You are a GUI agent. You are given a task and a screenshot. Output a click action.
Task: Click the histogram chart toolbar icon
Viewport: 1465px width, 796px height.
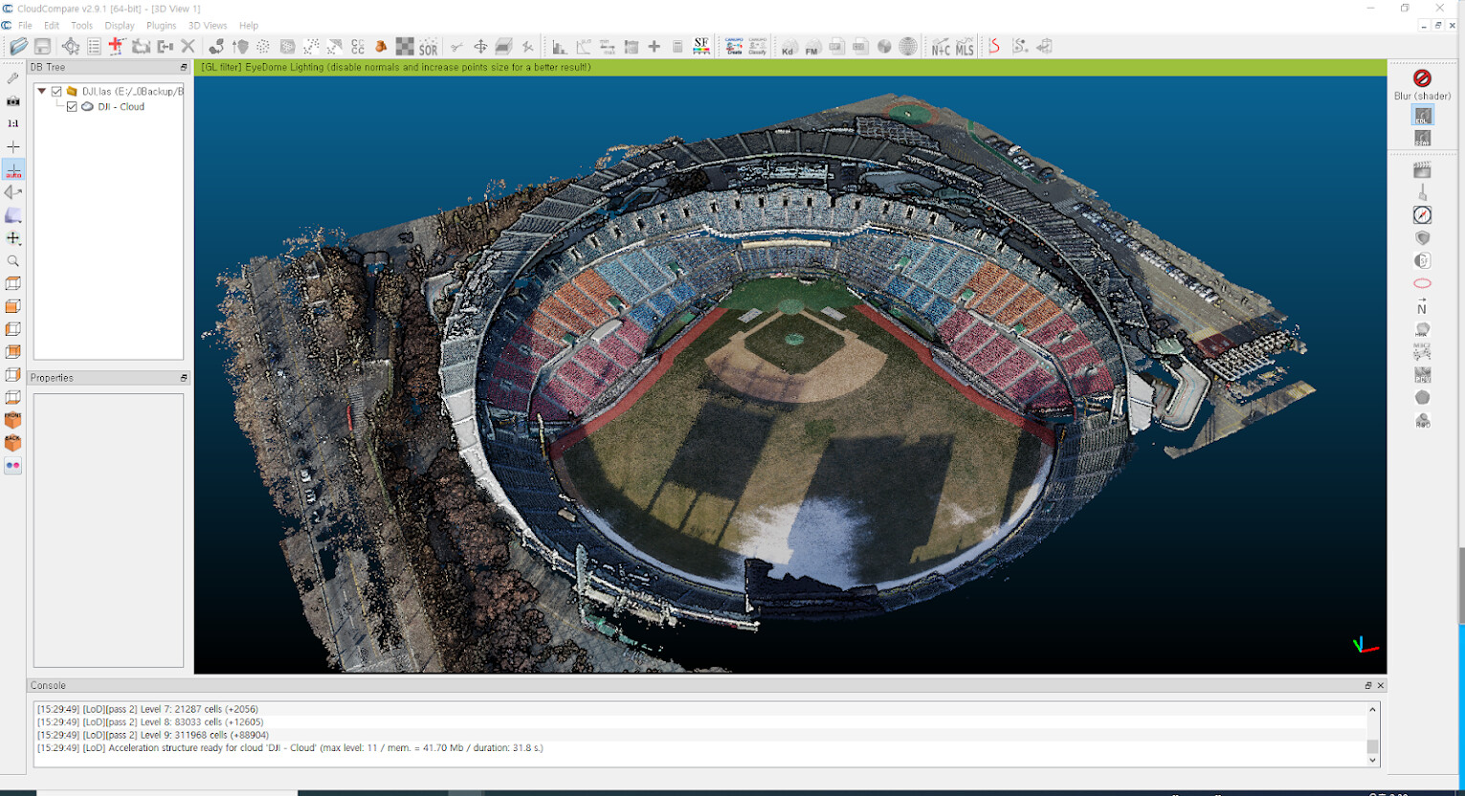click(x=560, y=46)
